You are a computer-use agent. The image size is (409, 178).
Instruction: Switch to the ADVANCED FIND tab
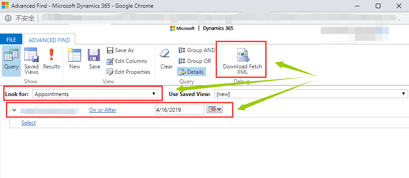pyautogui.click(x=49, y=40)
